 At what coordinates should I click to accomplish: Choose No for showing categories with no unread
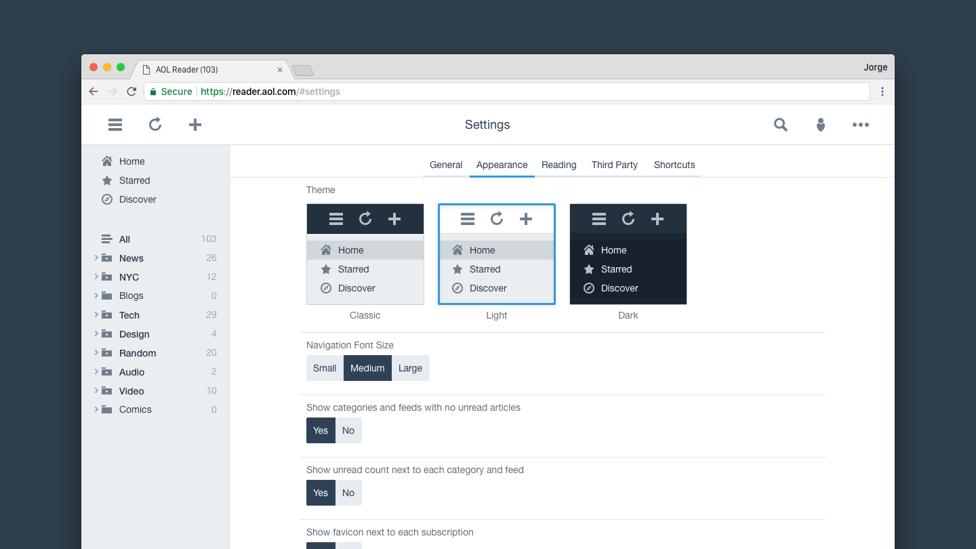(348, 430)
